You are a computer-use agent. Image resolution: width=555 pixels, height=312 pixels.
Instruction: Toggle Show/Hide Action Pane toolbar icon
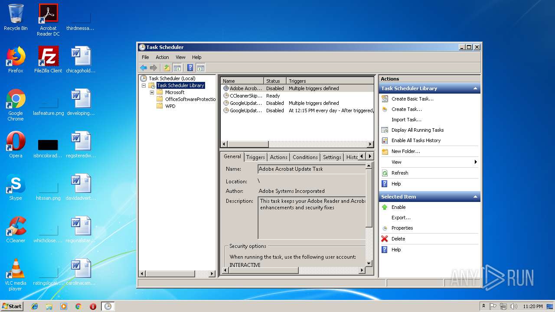pyautogui.click(x=200, y=68)
